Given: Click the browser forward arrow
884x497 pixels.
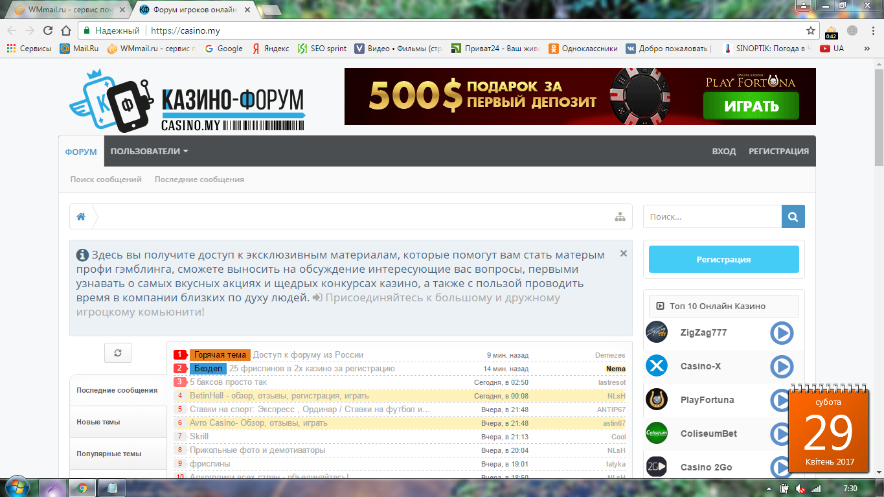Looking at the screenshot, I should pos(30,30).
